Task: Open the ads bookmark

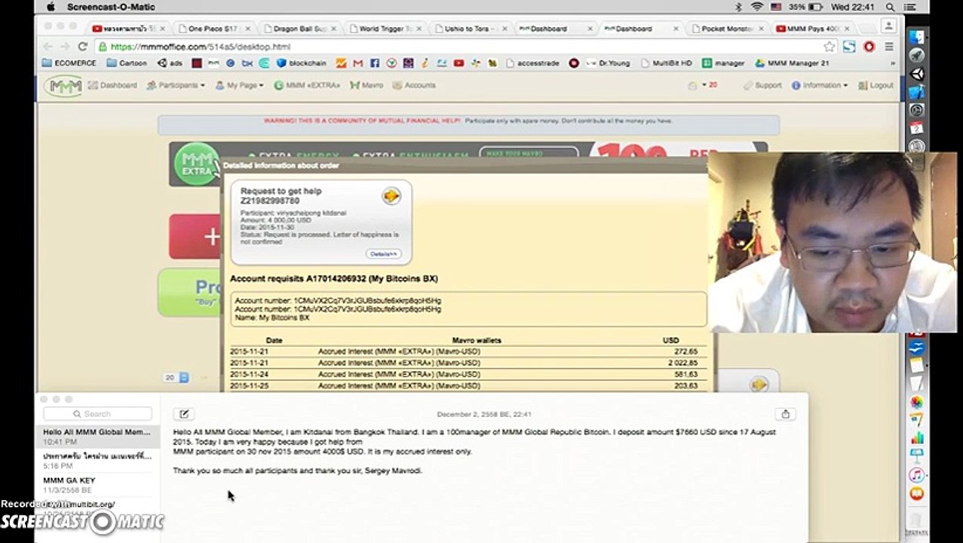Action: coord(170,63)
